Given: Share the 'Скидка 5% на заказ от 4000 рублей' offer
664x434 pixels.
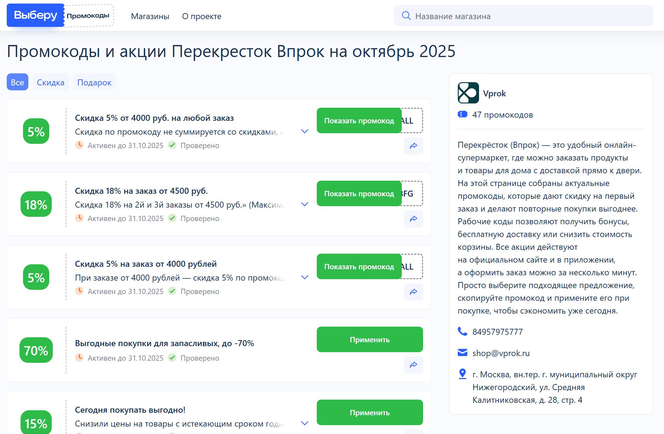Looking at the screenshot, I should [413, 292].
